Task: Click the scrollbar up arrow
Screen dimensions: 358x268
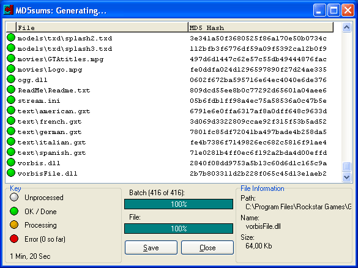Action: (346, 28)
